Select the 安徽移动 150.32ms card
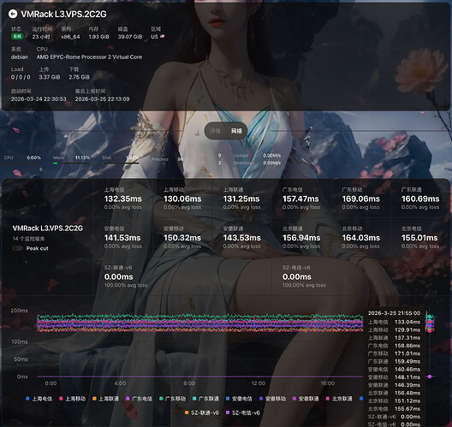 (183, 238)
